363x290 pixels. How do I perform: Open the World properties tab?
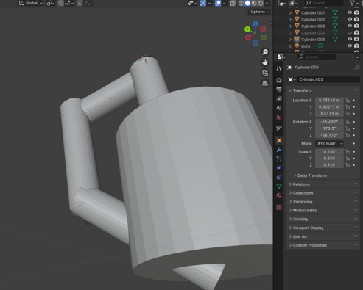tap(279, 117)
